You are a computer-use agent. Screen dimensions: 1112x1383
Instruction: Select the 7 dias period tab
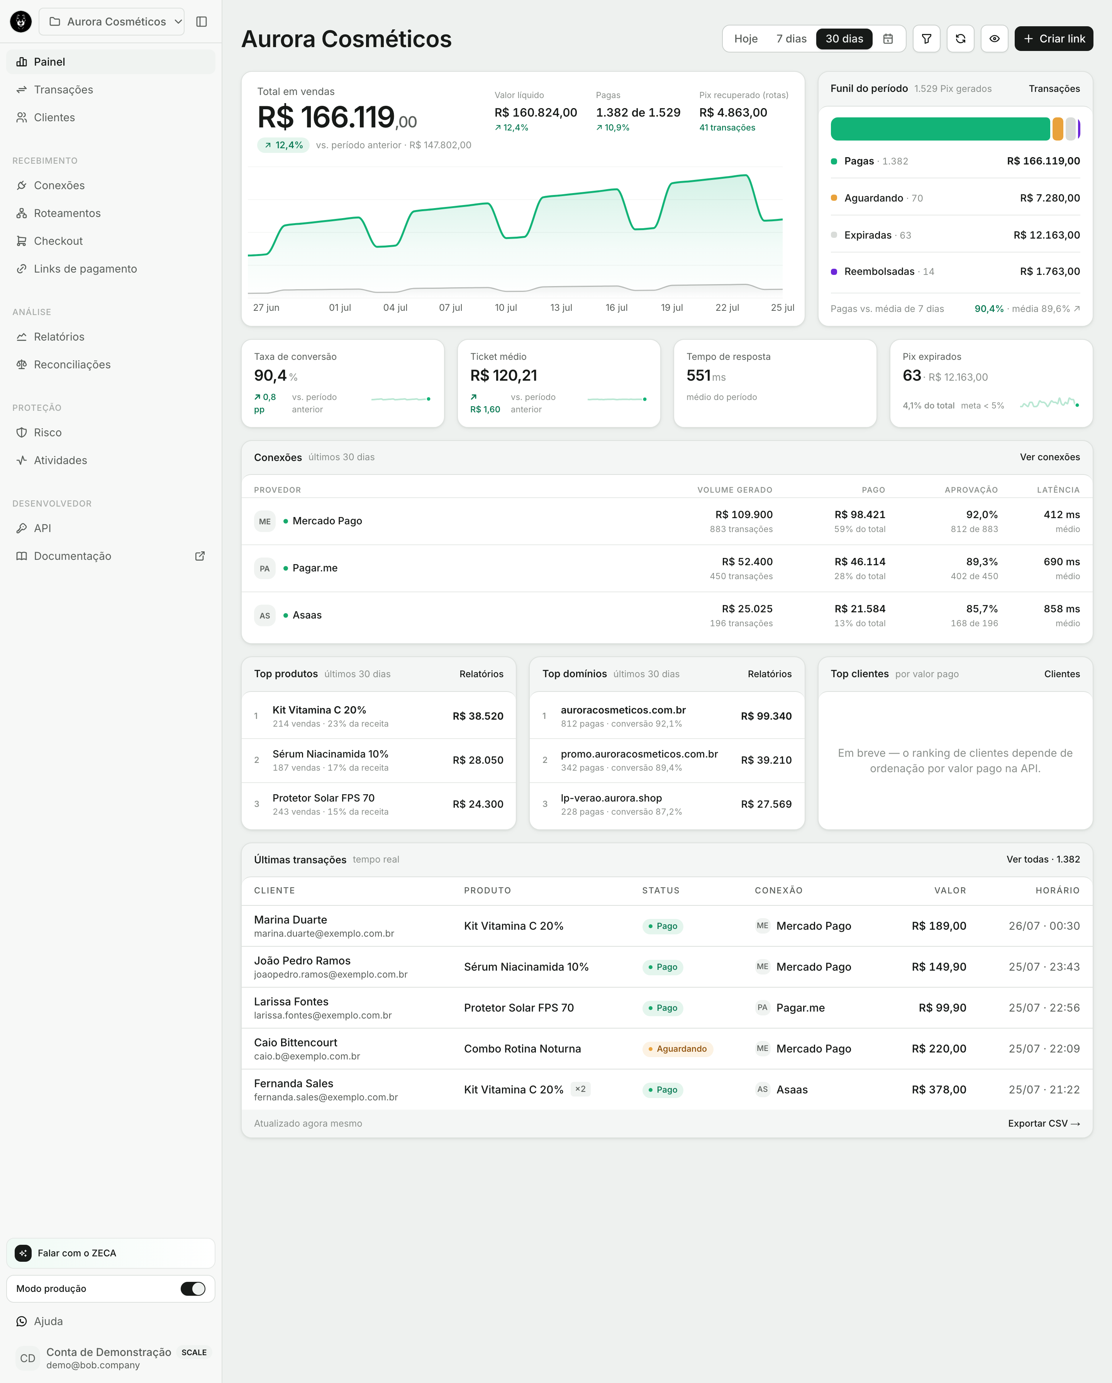pos(791,39)
